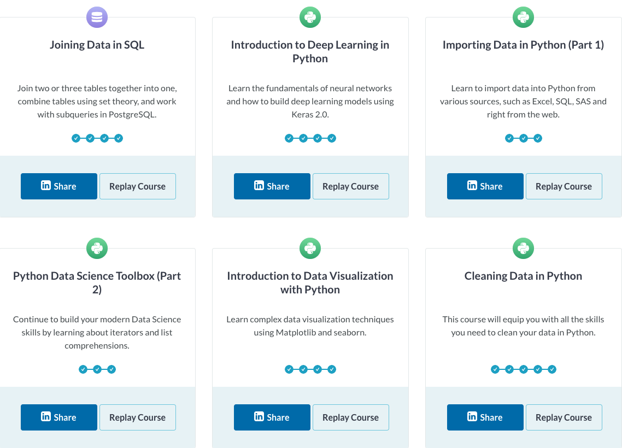622x448 pixels.
Task: Click middle chapter checkmark of Data Science Toolbox
Action: coord(97,369)
